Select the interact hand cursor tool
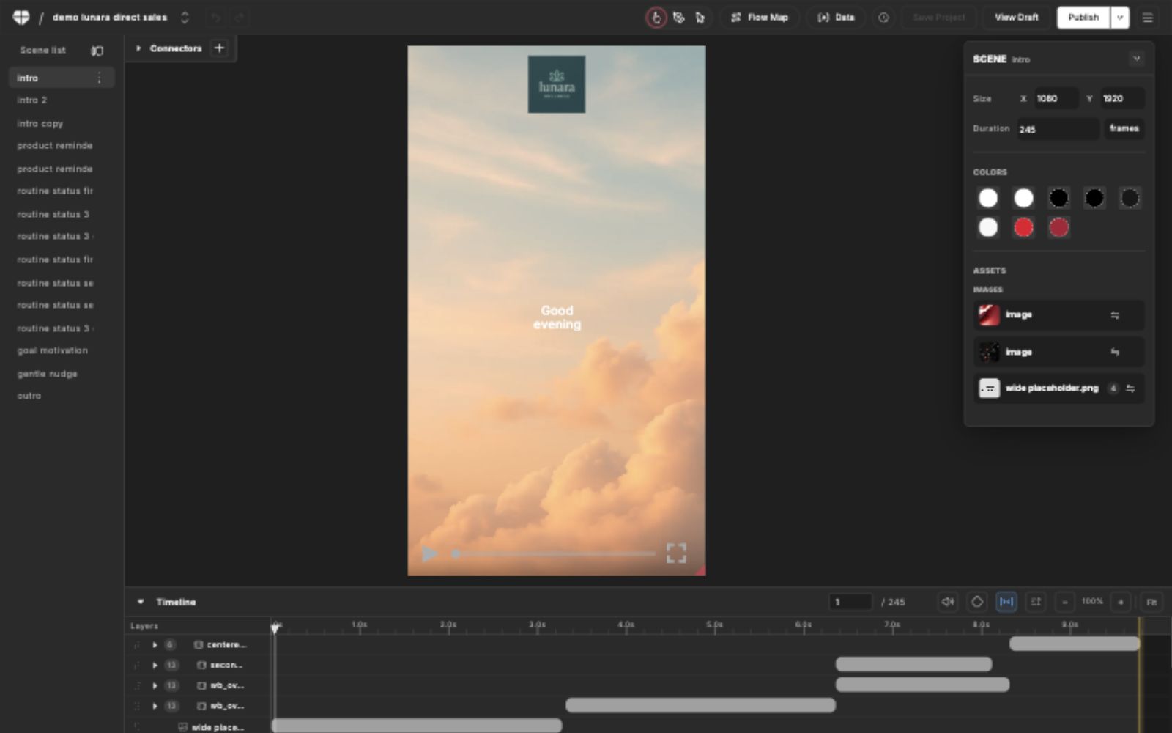The height and width of the screenshot is (733, 1172). tap(656, 18)
